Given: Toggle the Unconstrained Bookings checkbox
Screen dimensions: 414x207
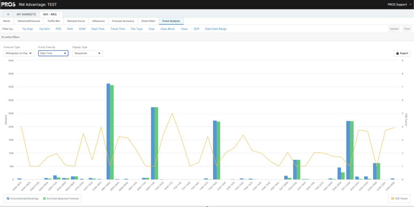Looking at the screenshot, I should click(x=8, y=198).
